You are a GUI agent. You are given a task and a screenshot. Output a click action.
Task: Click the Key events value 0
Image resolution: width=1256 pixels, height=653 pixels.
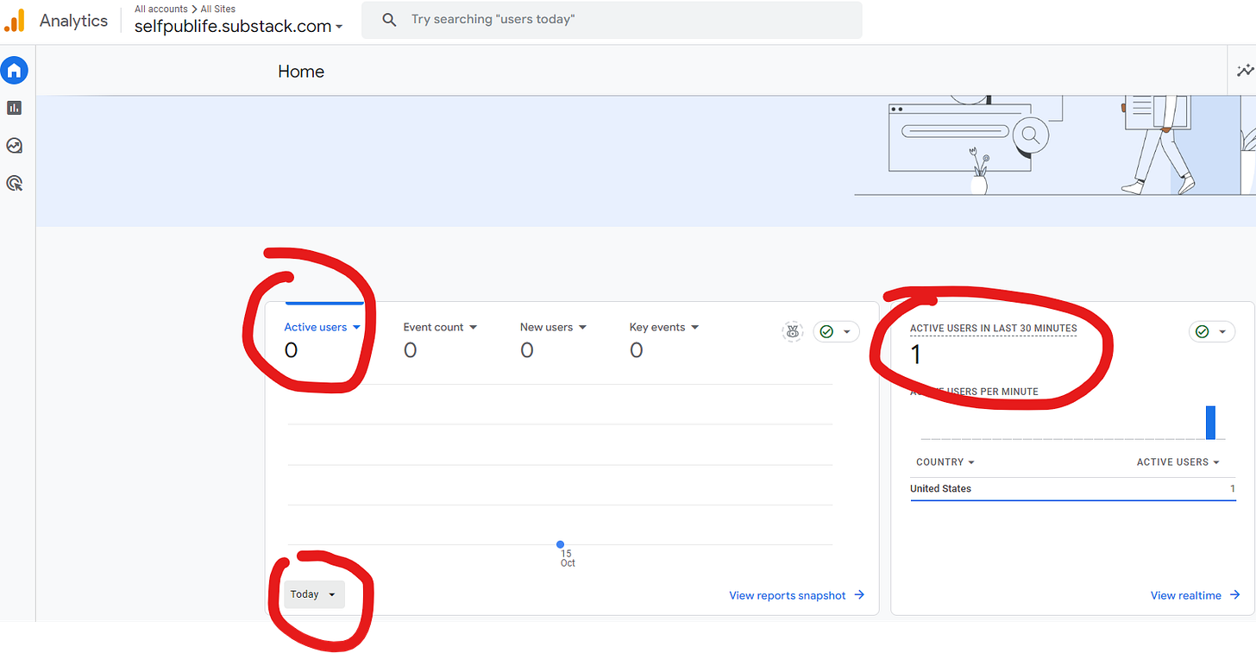pos(637,350)
